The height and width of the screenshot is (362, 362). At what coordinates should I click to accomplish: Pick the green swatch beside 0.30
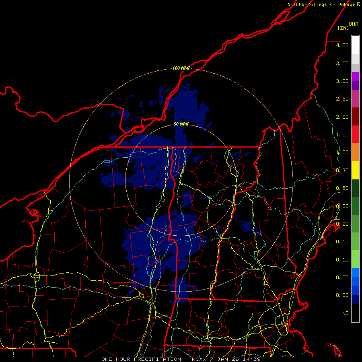click(x=355, y=206)
